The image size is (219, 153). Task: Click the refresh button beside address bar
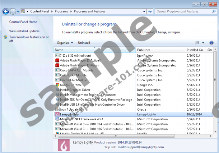point(150,11)
